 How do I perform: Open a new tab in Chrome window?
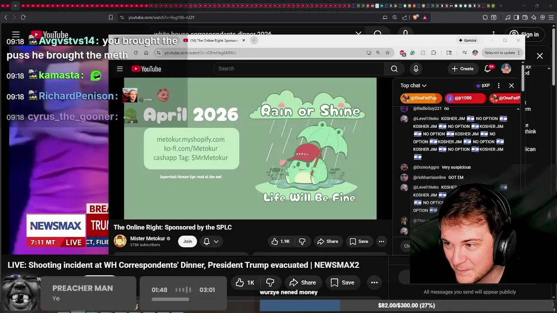tap(254, 40)
